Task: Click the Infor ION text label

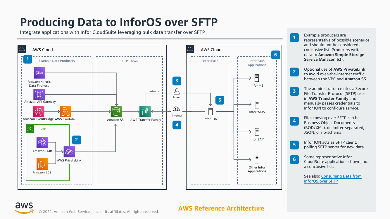Action: [210, 119]
